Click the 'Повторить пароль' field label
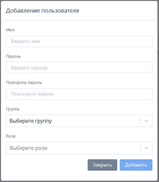 [x=24, y=83]
